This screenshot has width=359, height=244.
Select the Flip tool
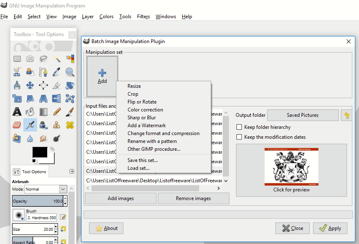click(x=57, y=99)
